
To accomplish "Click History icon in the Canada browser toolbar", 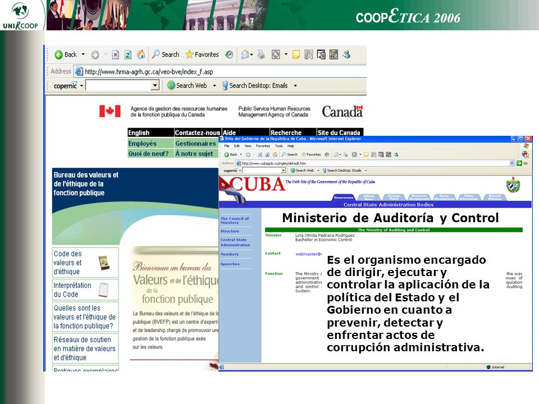I will pyautogui.click(x=229, y=54).
